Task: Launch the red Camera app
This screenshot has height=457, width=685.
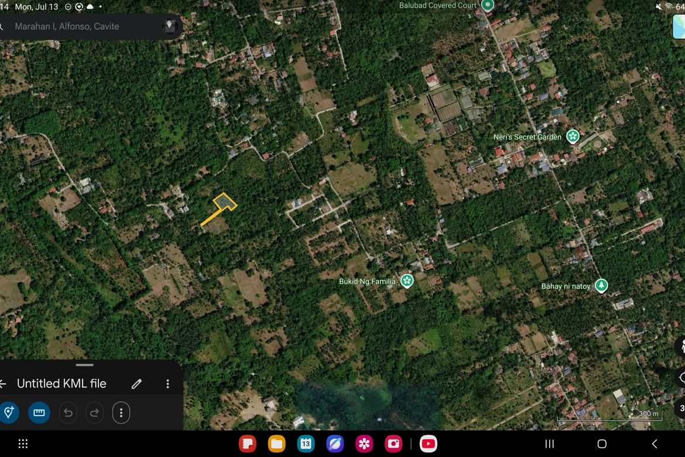Action: click(x=393, y=444)
